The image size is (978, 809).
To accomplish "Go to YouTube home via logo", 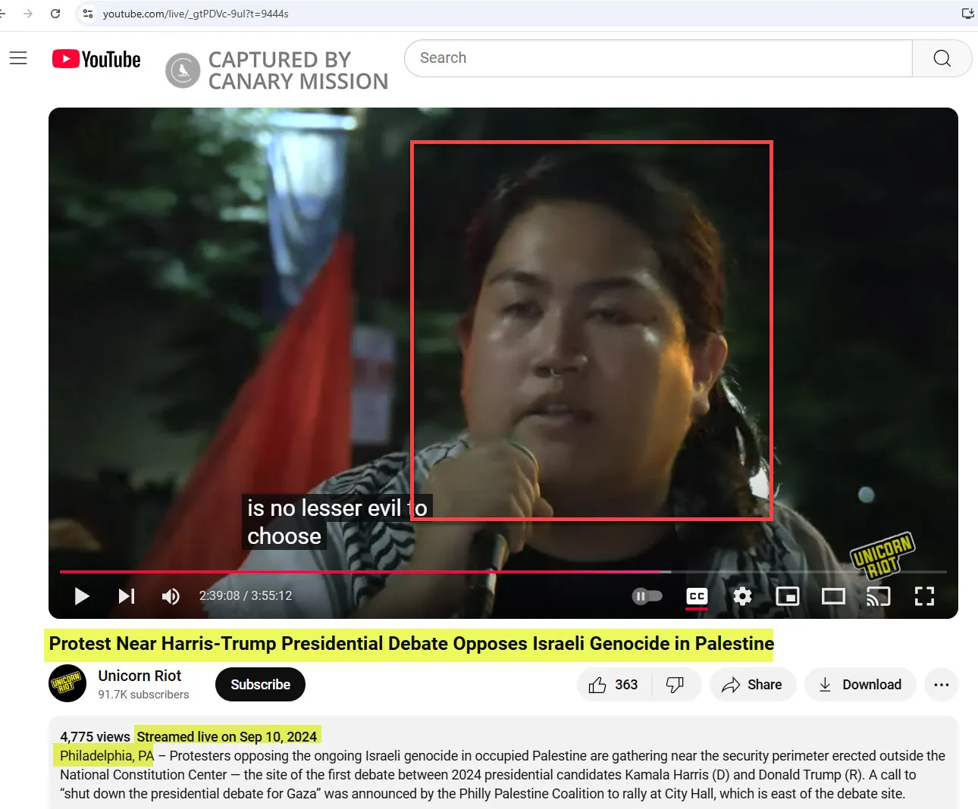I will pos(96,59).
